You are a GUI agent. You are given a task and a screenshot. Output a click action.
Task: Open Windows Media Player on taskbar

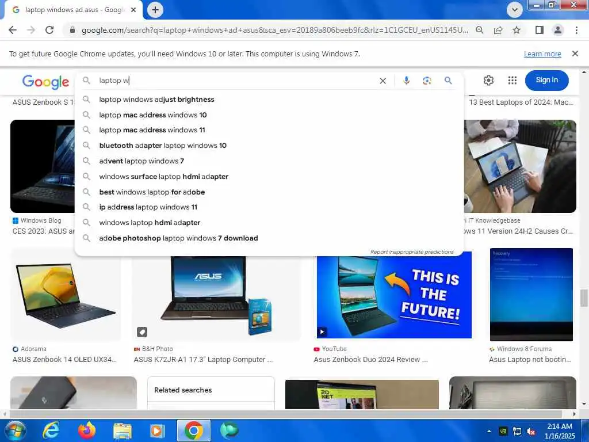[158, 430]
